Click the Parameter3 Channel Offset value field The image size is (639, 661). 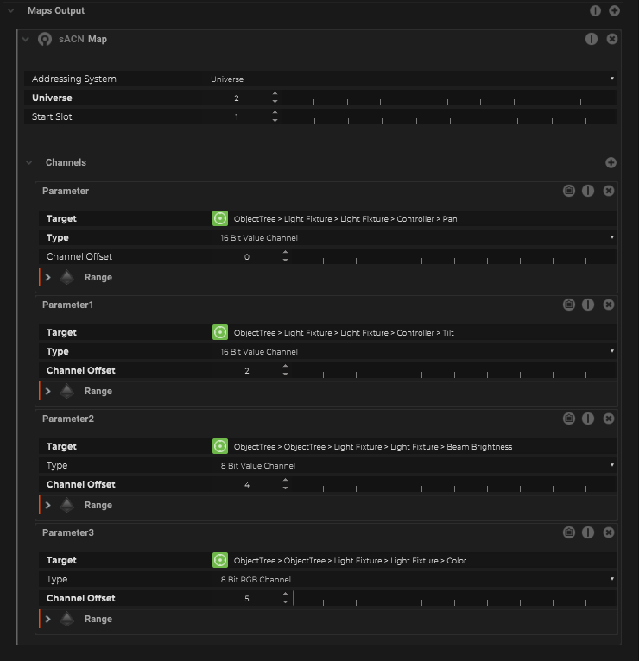click(247, 598)
